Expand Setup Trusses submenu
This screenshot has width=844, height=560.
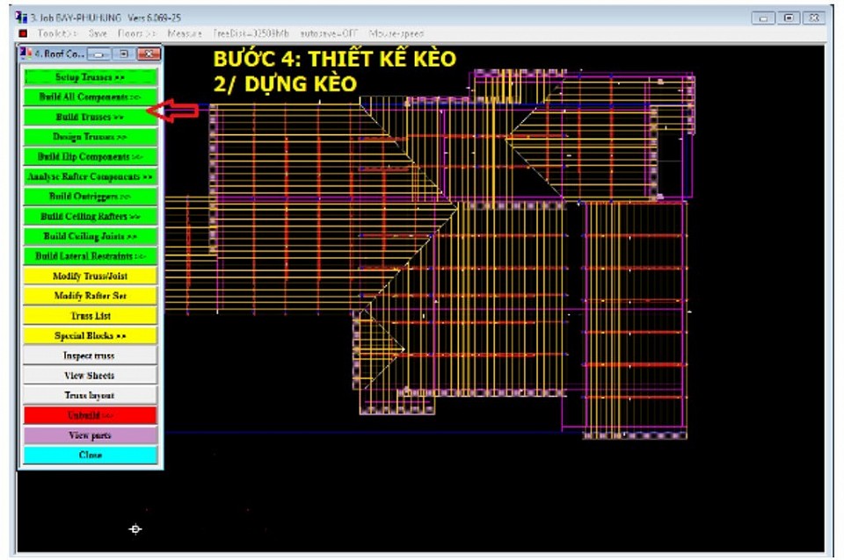(x=89, y=77)
